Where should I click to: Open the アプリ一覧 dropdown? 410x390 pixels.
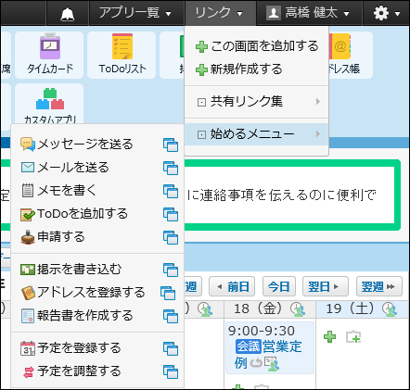coord(135,13)
